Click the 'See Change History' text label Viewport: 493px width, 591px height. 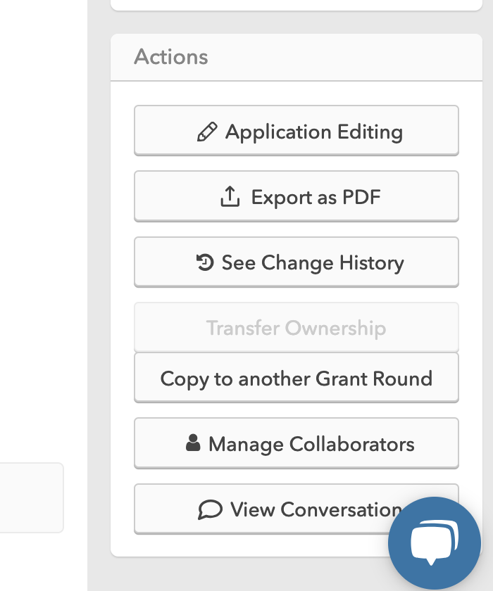click(x=313, y=262)
